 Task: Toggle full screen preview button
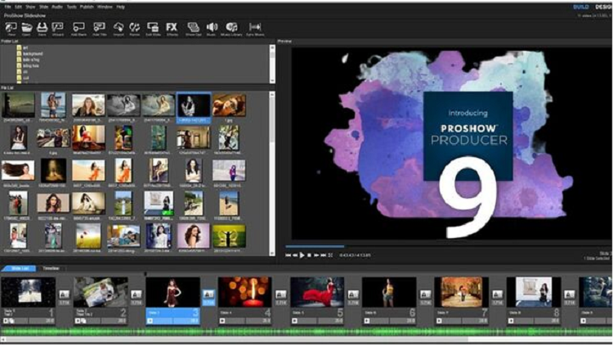click(330, 255)
